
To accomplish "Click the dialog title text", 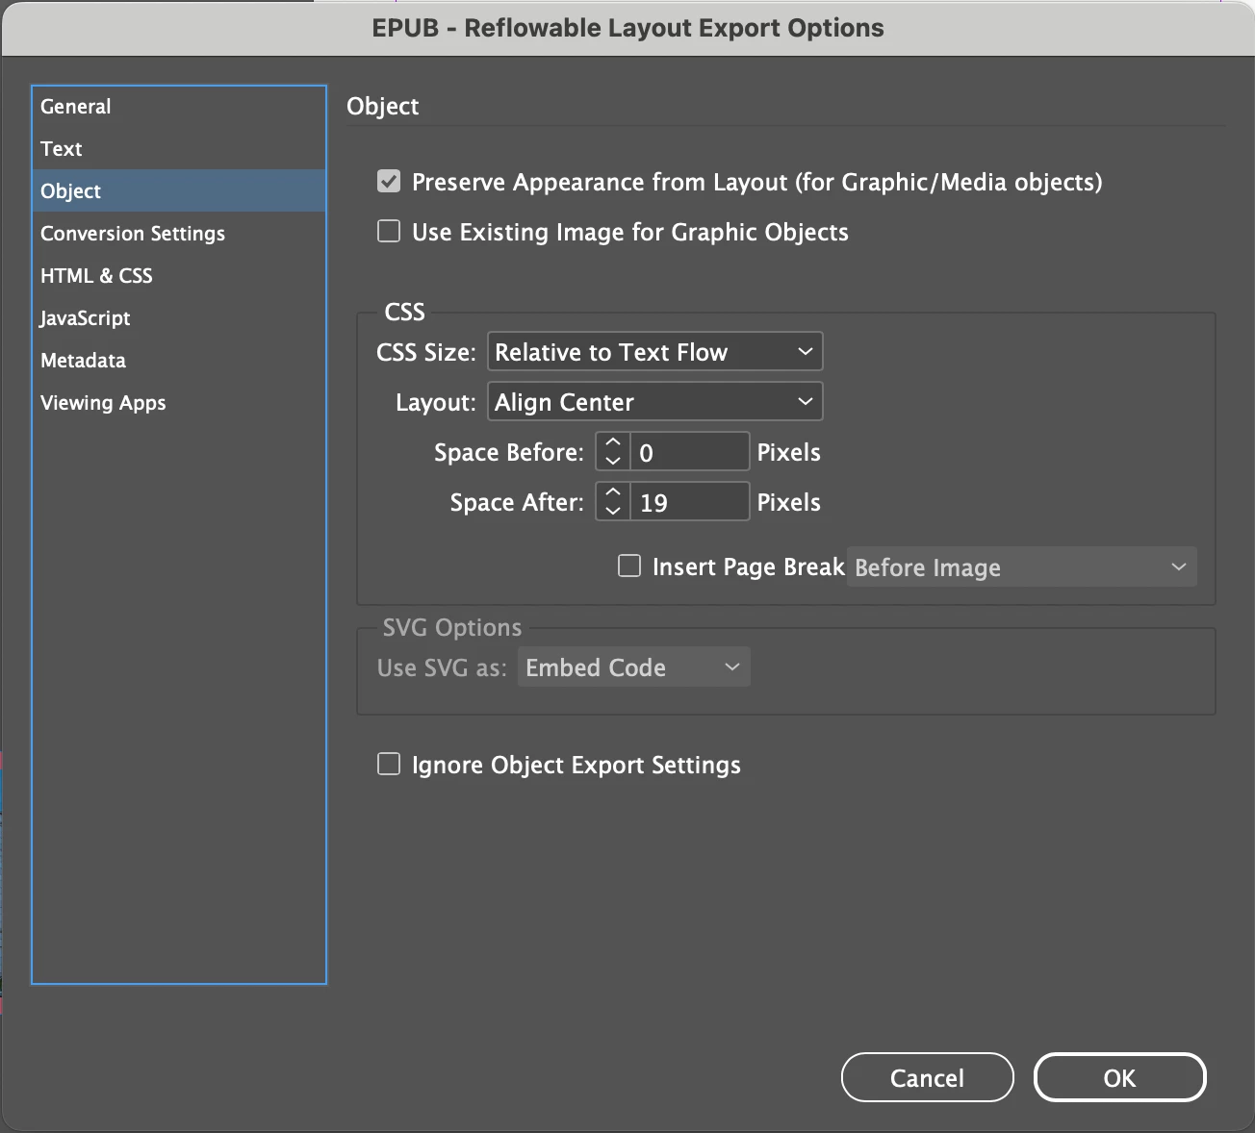I will coord(627,28).
